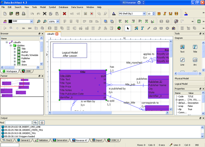Toggle Strikethrough formatting

pyautogui.click(x=176, y=14)
